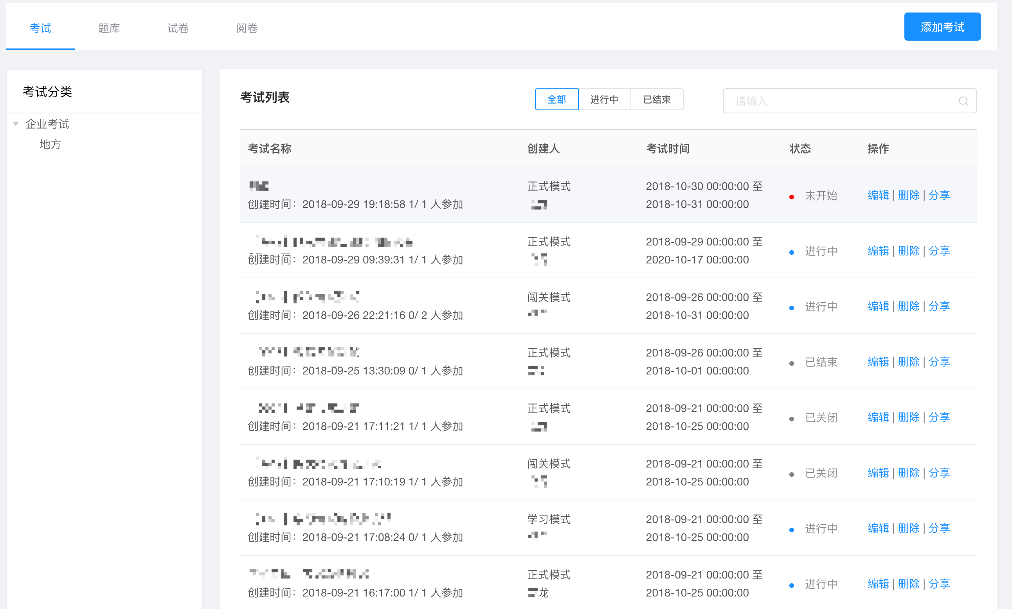Share the exam created 2018-09-21 16:17:00
Screen dimensions: 1012x609
[x=939, y=584]
